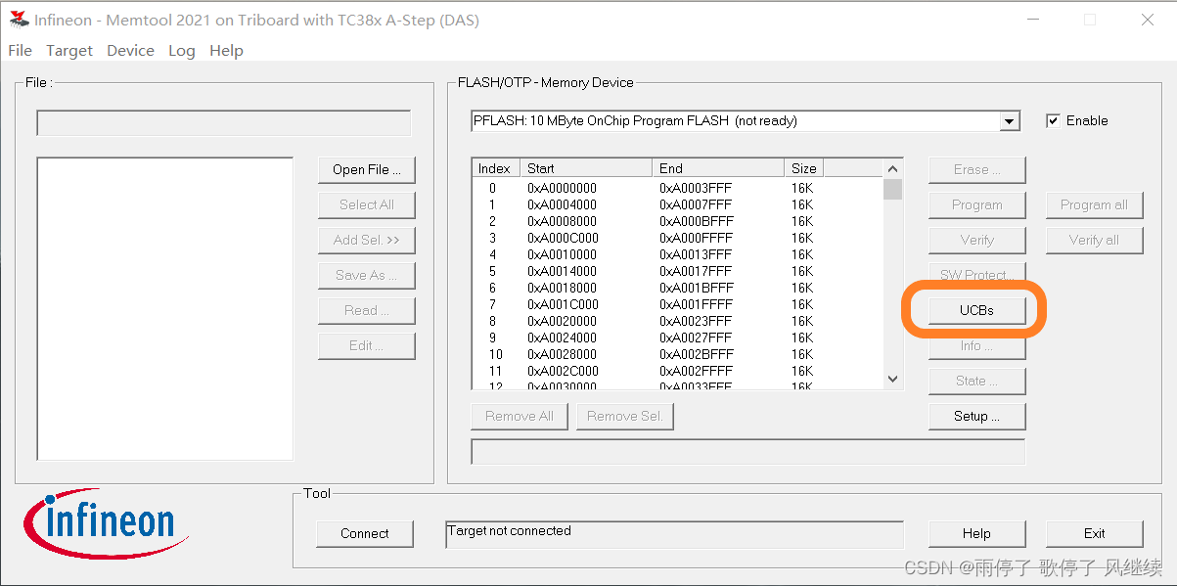Click Exit to close Memtool

point(1094,533)
